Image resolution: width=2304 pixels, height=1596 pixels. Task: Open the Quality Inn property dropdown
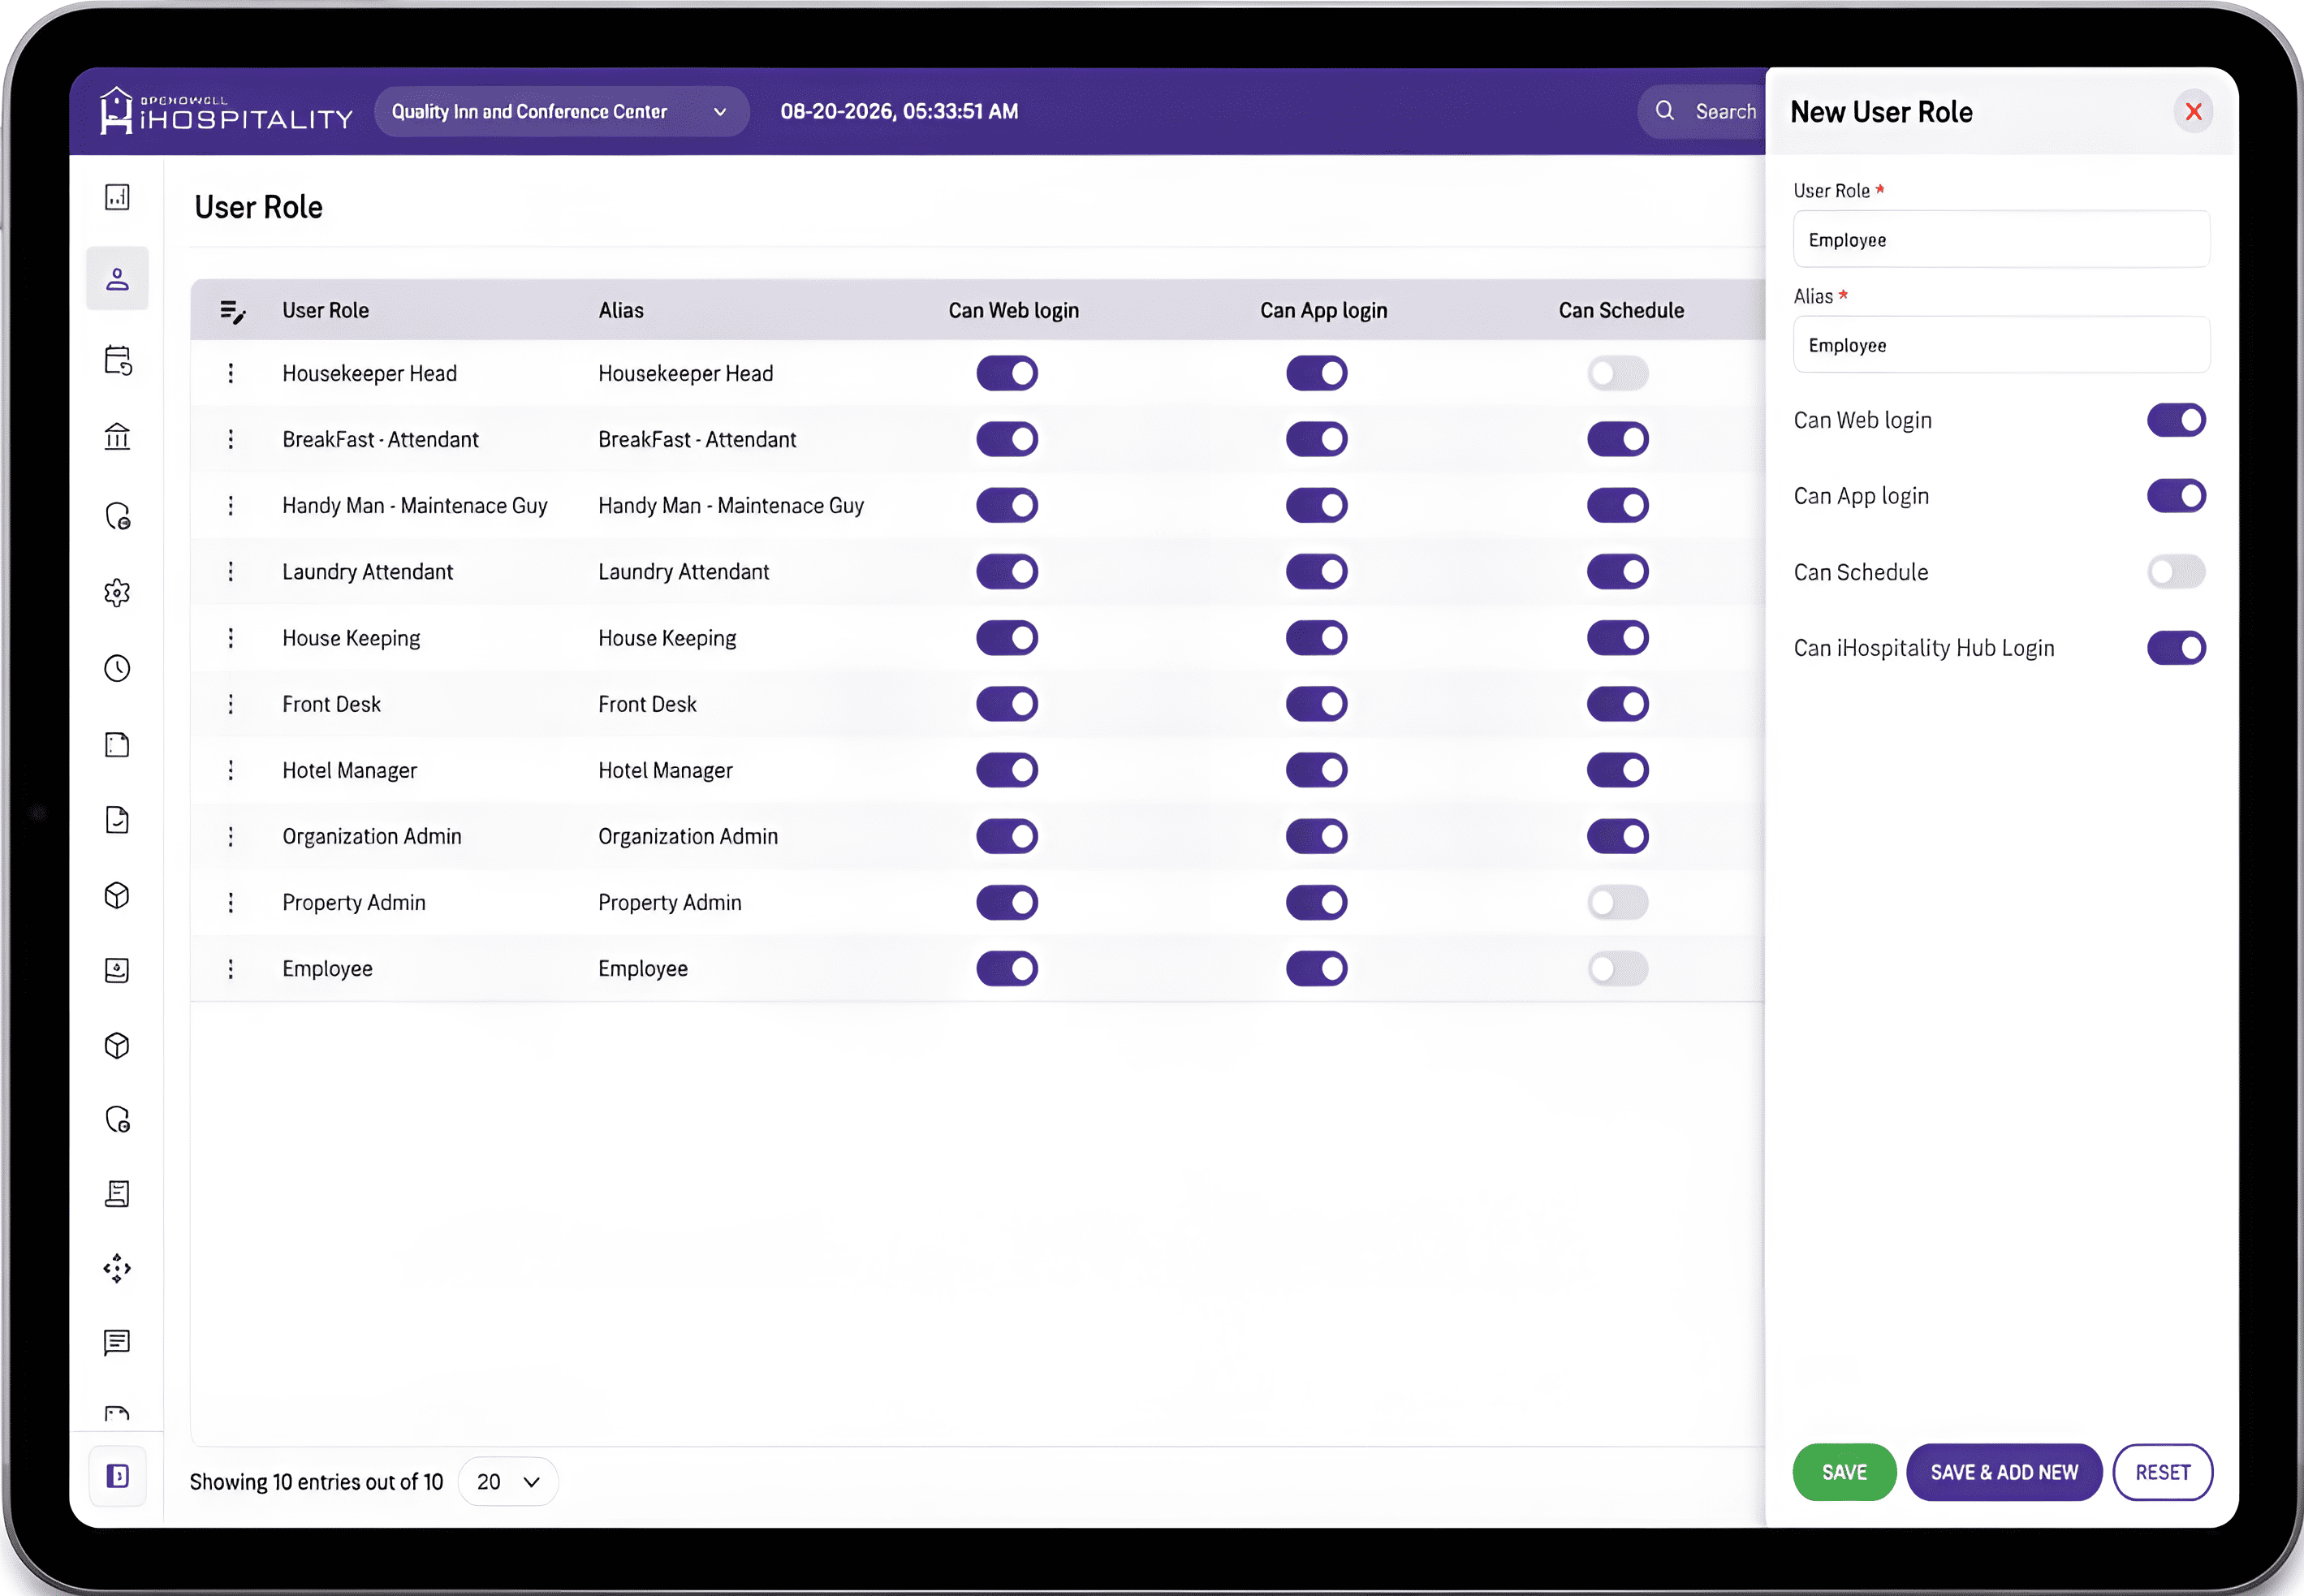pos(561,111)
